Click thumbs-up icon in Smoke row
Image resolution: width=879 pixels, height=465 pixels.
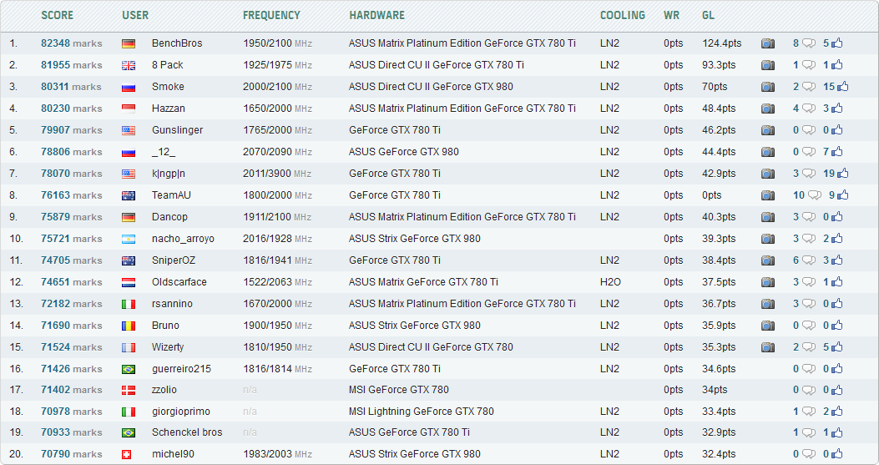[x=842, y=86]
